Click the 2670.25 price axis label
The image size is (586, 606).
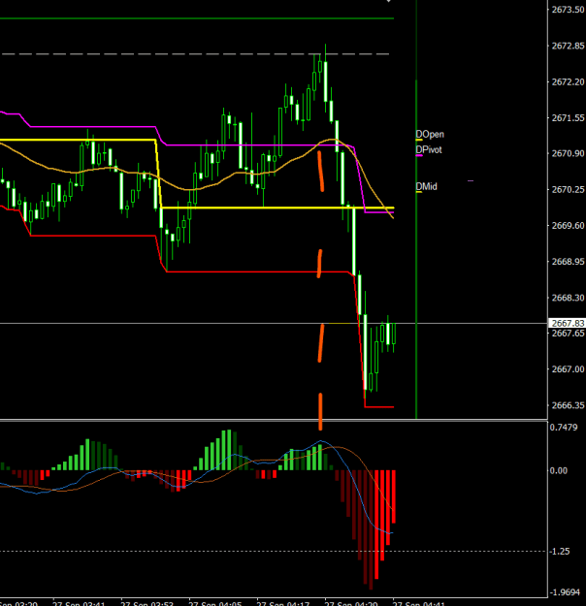click(x=568, y=190)
